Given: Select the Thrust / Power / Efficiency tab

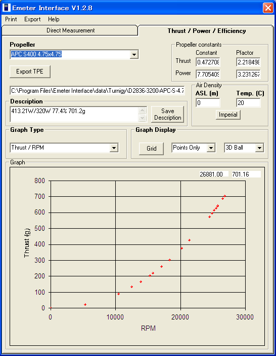Looking at the screenshot, I should (x=207, y=31).
